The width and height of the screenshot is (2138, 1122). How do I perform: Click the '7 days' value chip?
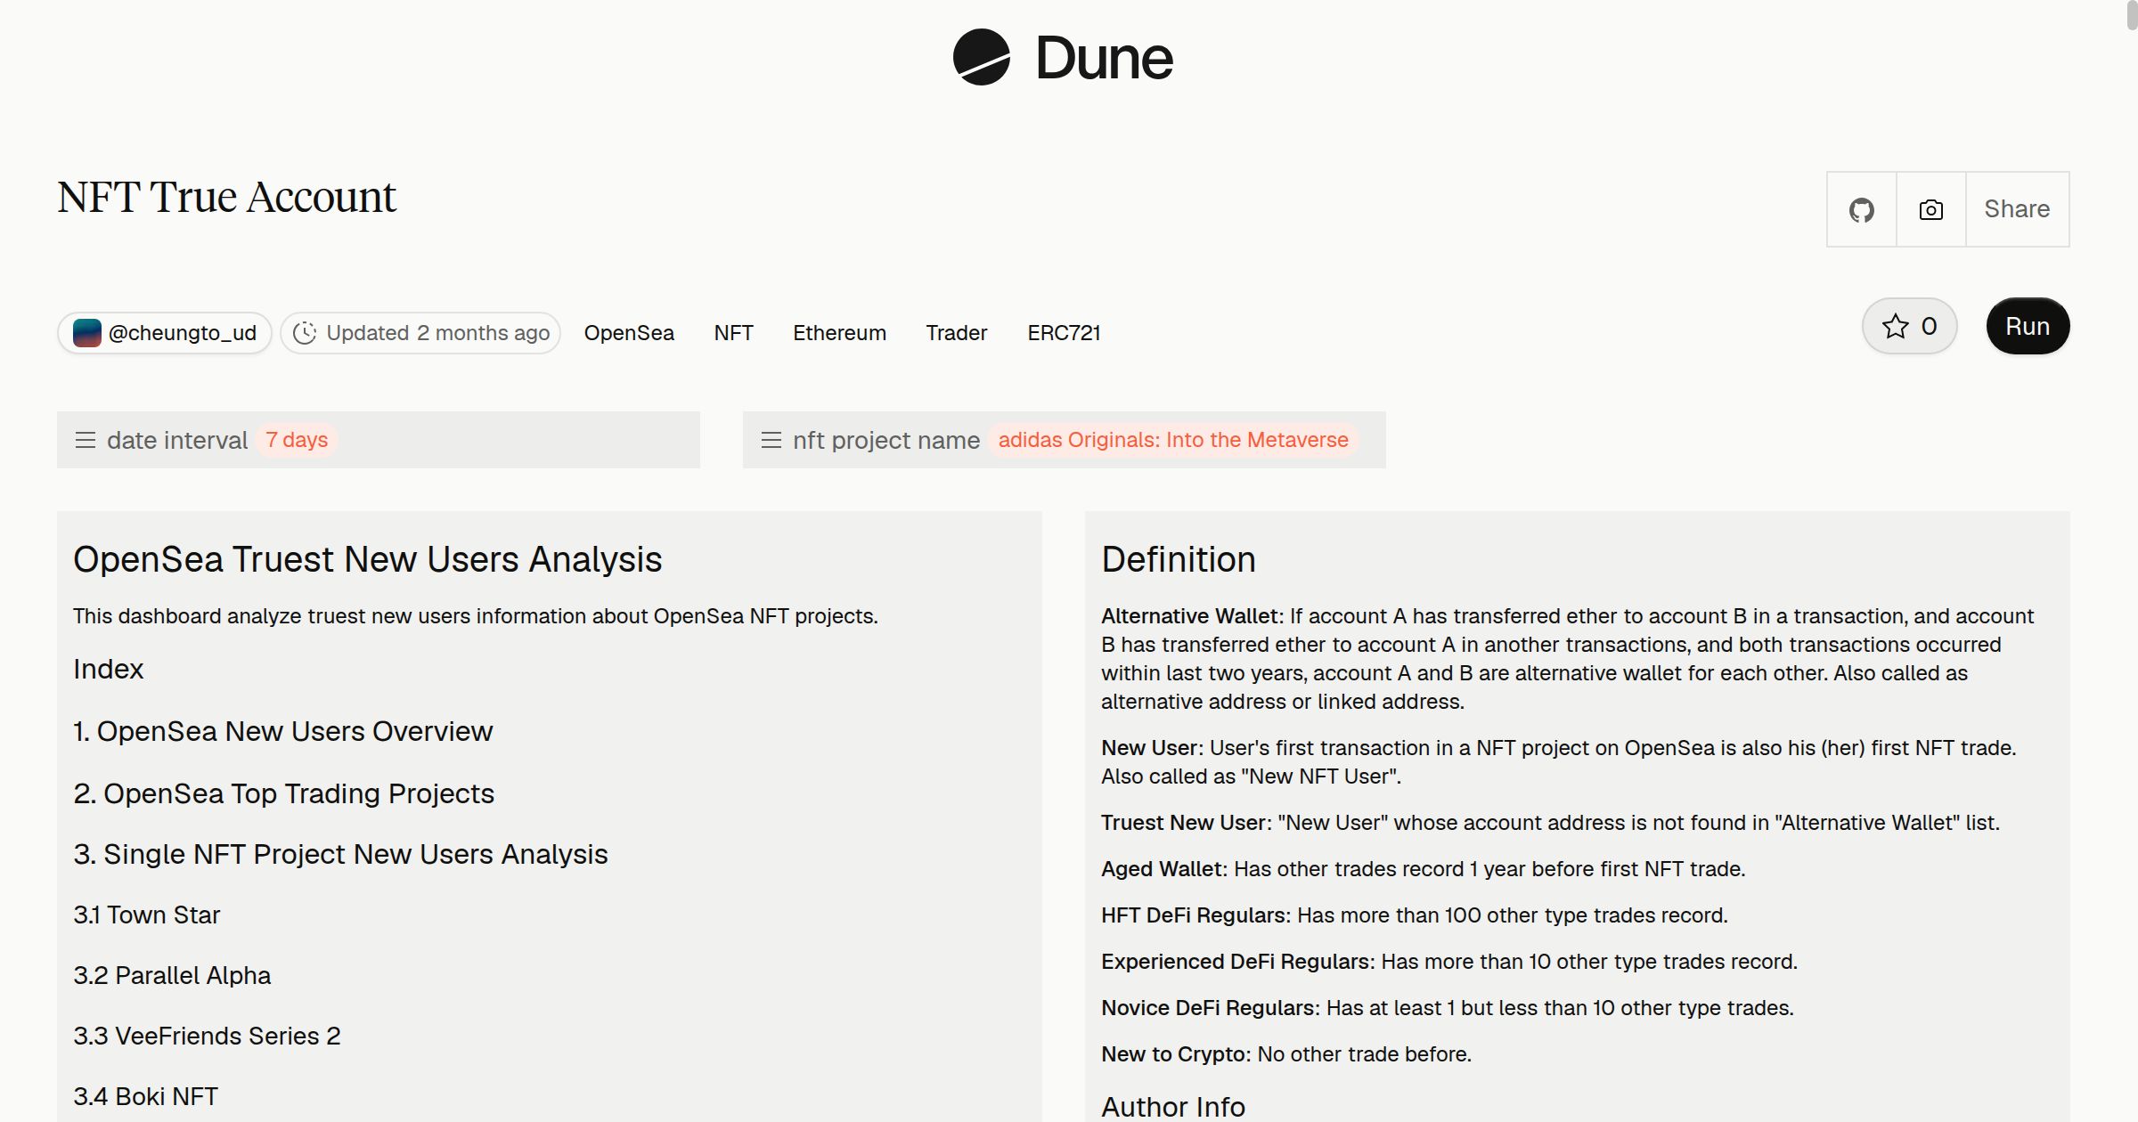[297, 440]
